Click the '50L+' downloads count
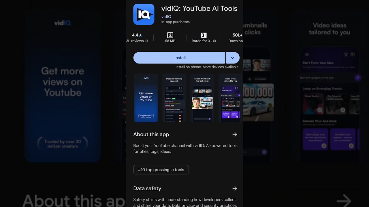369x207 pixels. tap(238, 35)
